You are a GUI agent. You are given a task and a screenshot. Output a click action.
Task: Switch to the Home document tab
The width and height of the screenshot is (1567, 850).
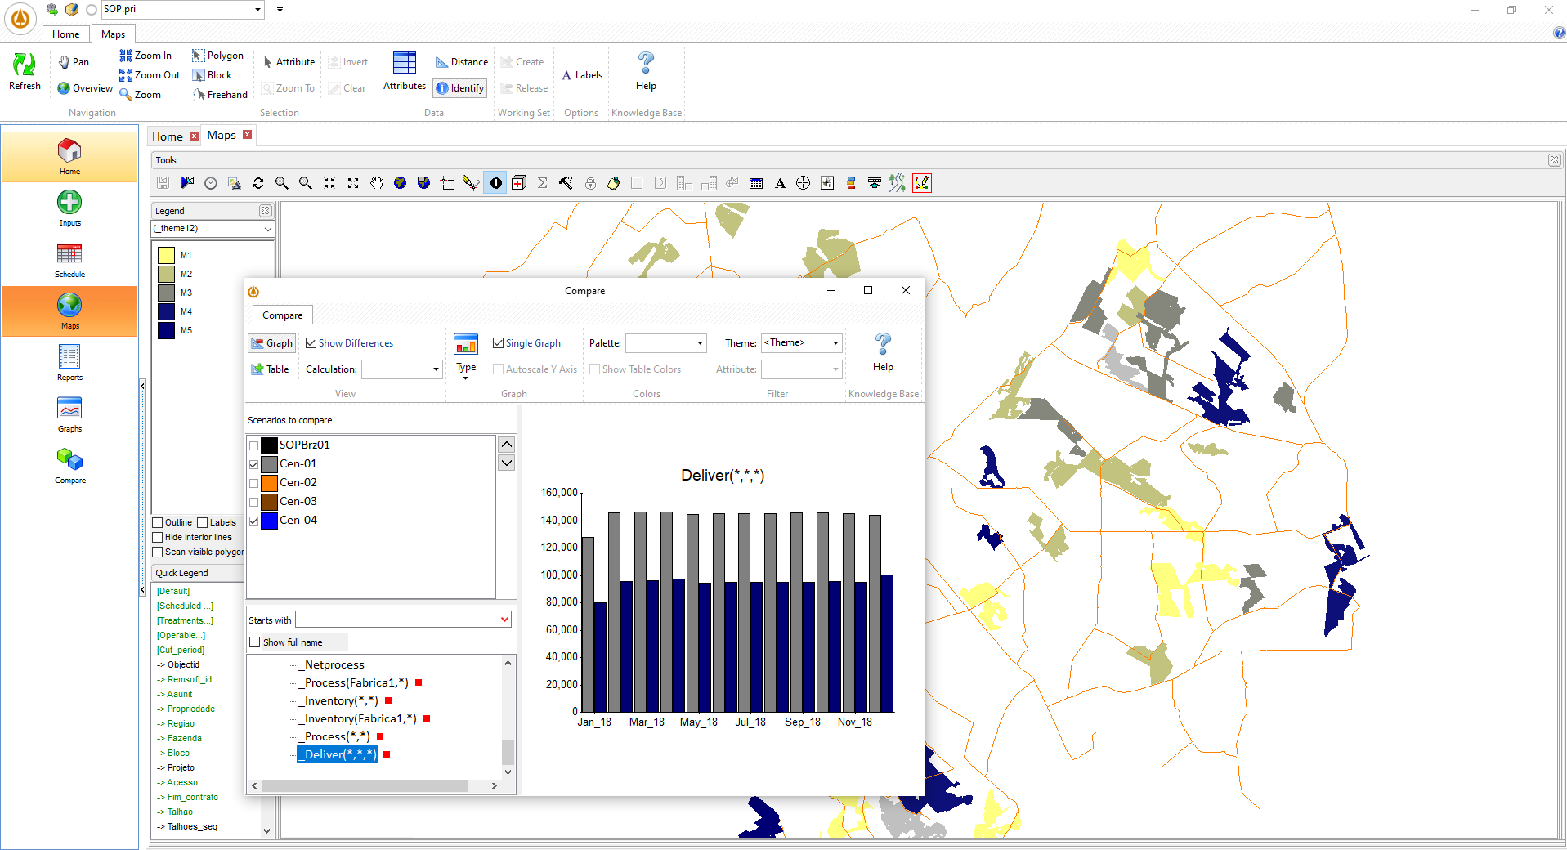coord(166,135)
